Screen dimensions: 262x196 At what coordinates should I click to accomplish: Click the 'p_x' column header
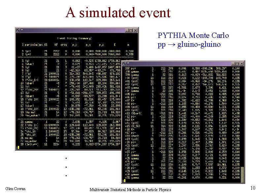click(x=75, y=45)
